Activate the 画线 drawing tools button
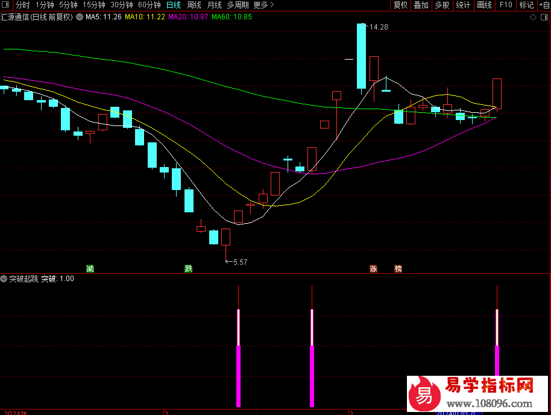Image resolution: width=551 pixels, height=415 pixels. [484, 5]
